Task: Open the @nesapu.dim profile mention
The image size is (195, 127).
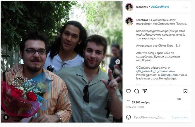Action: click(169, 75)
